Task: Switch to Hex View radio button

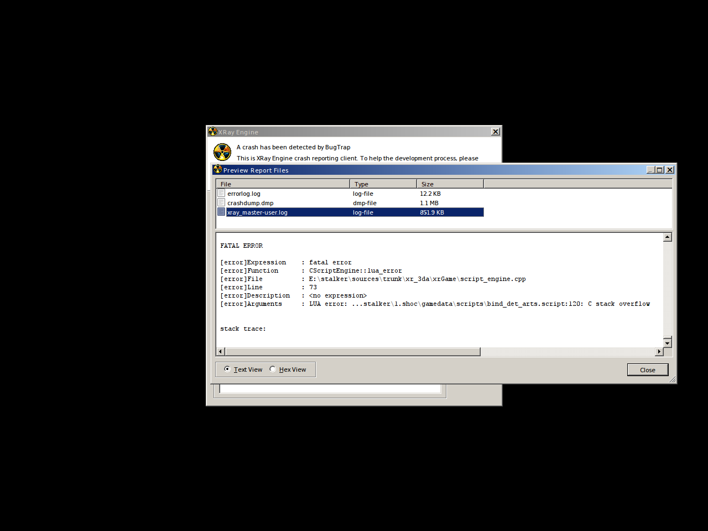Action: (273, 369)
